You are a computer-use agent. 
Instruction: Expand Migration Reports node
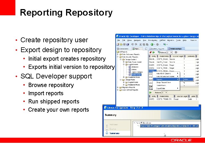pos(118,88)
